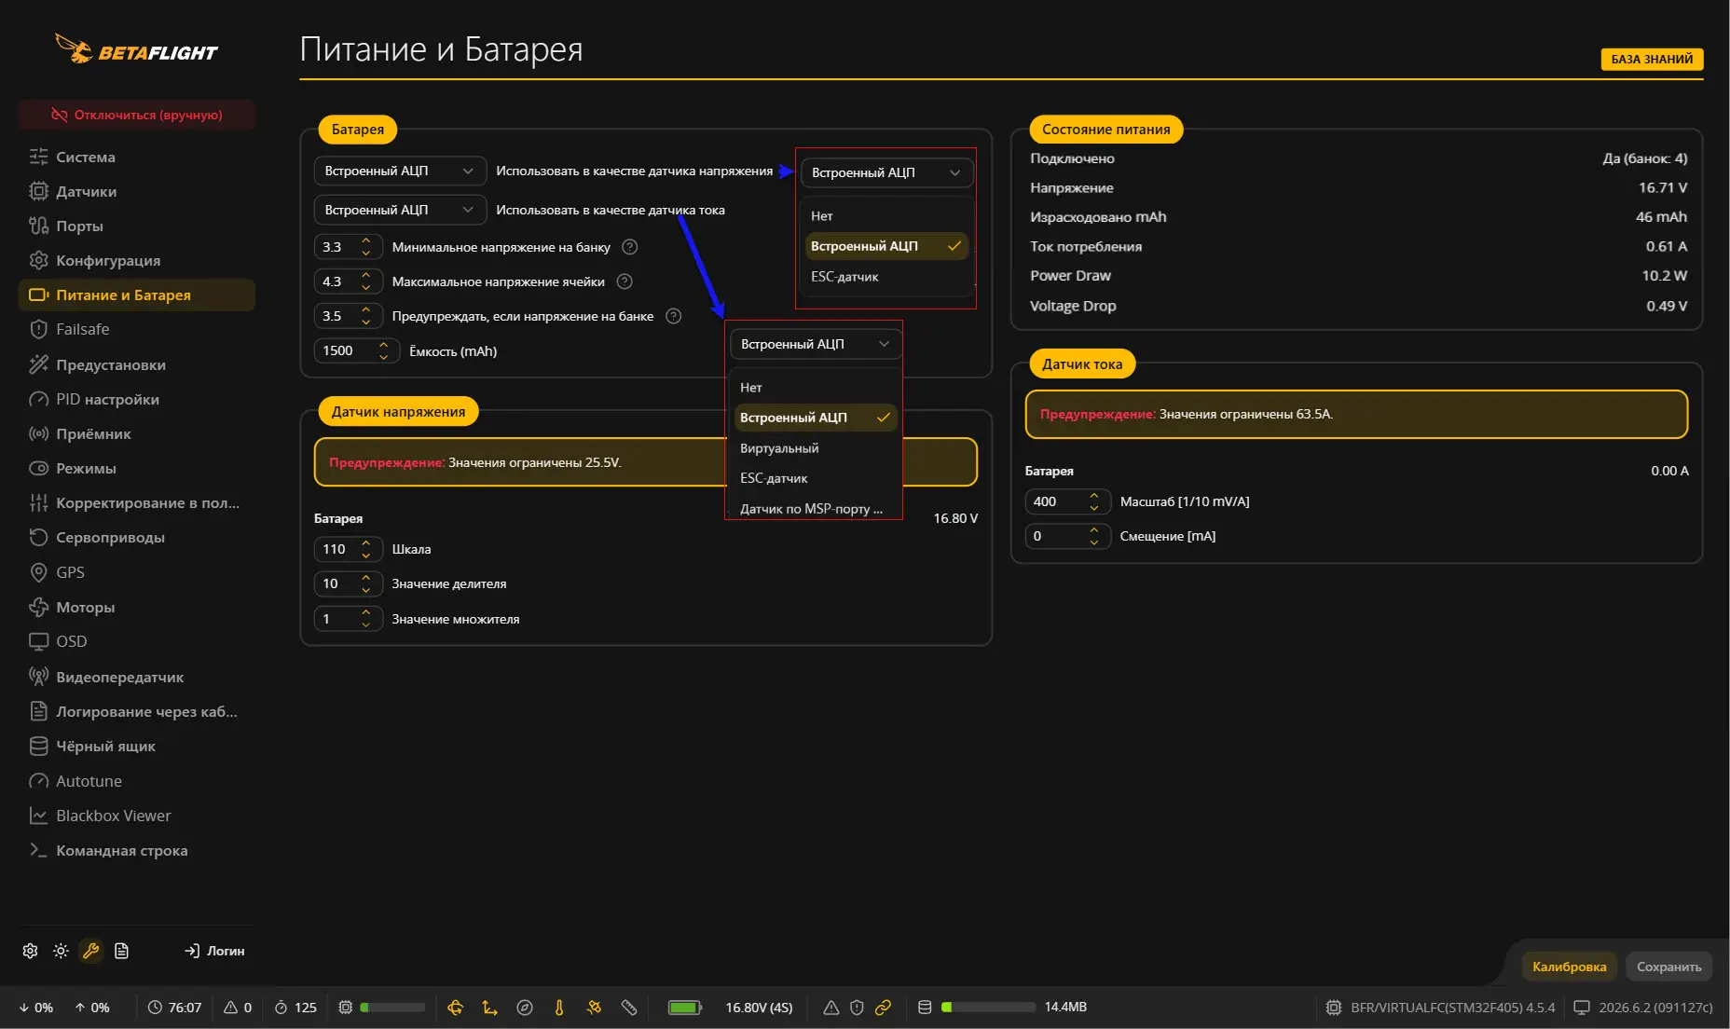Click the arming warning triangle near battery voltage
Screen dimensions: 1730x1029
tap(831, 1008)
